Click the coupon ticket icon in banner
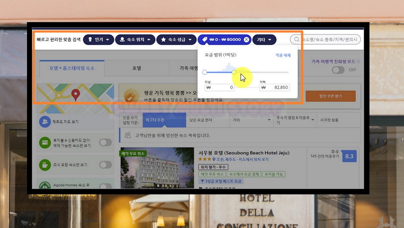The height and width of the screenshot is (228, 404). point(131,96)
